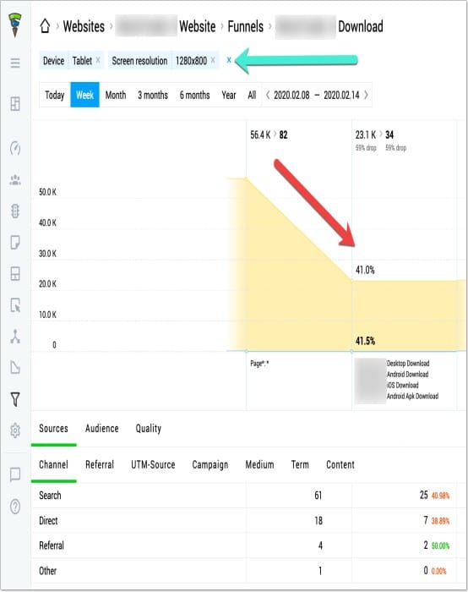Image resolution: width=468 pixels, height=592 pixels.
Task: Select the funnel icon in sidebar
Action: tap(15, 399)
